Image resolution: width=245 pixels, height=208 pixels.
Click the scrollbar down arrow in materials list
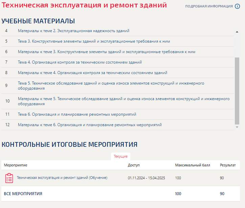237,127
